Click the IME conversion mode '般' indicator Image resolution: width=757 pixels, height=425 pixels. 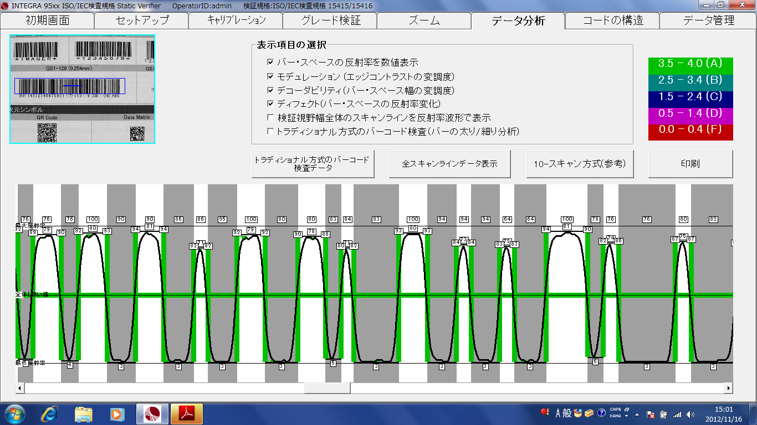pos(567,413)
